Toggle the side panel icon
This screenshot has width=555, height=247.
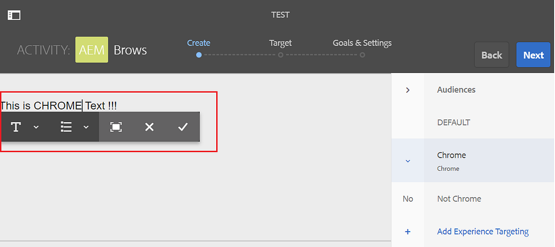pyautogui.click(x=14, y=15)
